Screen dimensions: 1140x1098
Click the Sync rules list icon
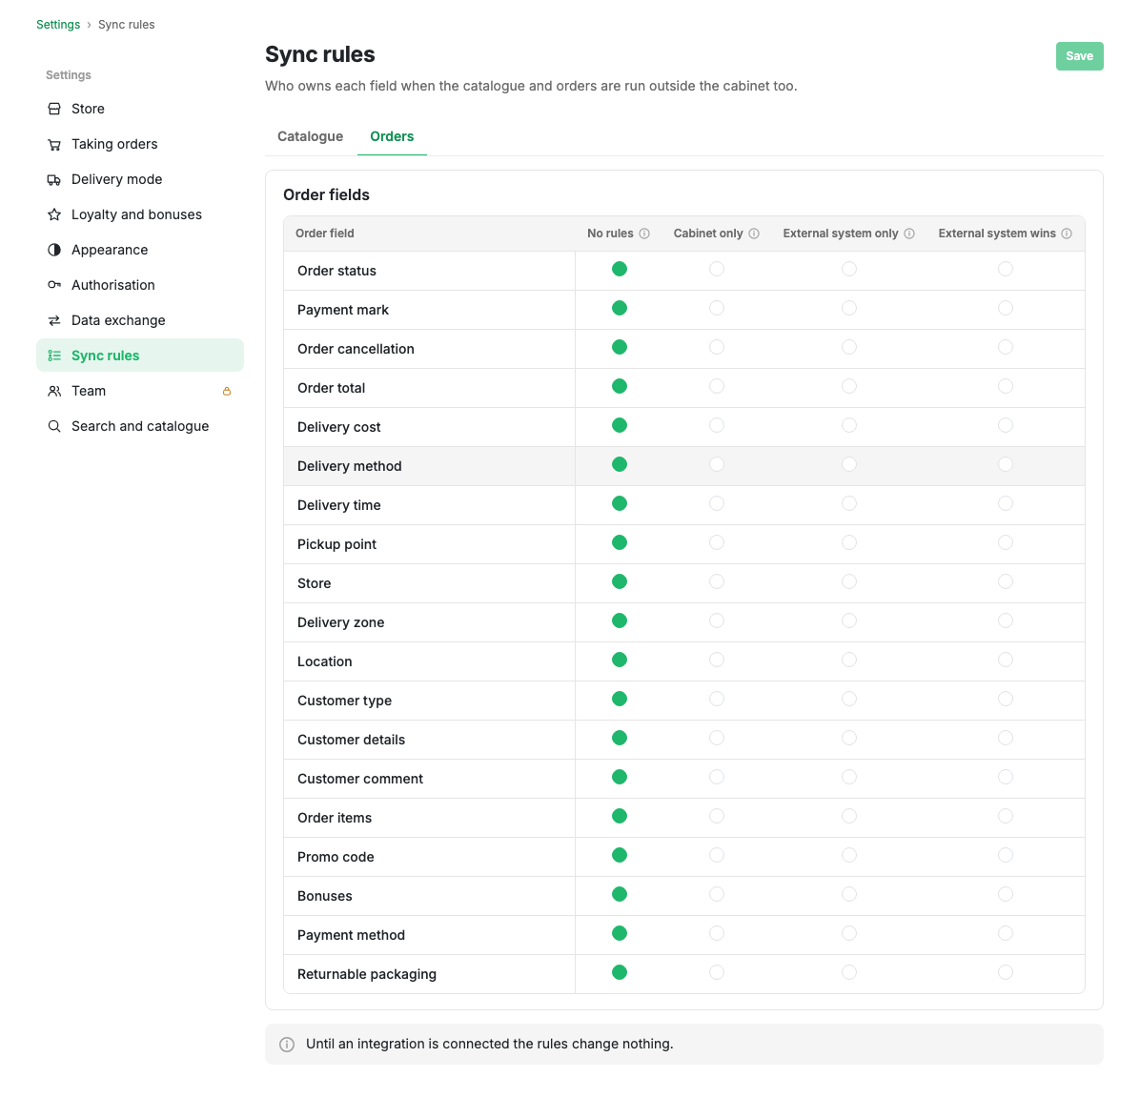[53, 356]
